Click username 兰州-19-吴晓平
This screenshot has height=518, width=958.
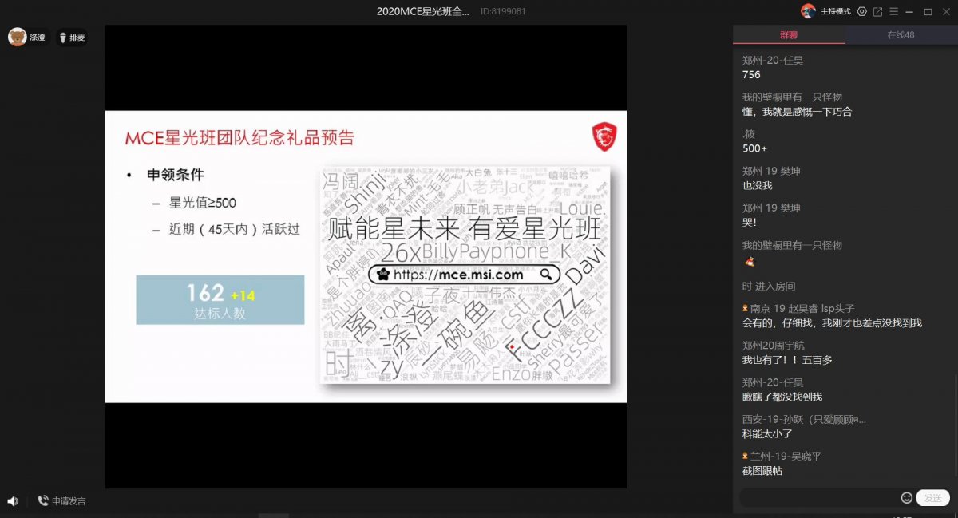pyautogui.click(x=786, y=456)
